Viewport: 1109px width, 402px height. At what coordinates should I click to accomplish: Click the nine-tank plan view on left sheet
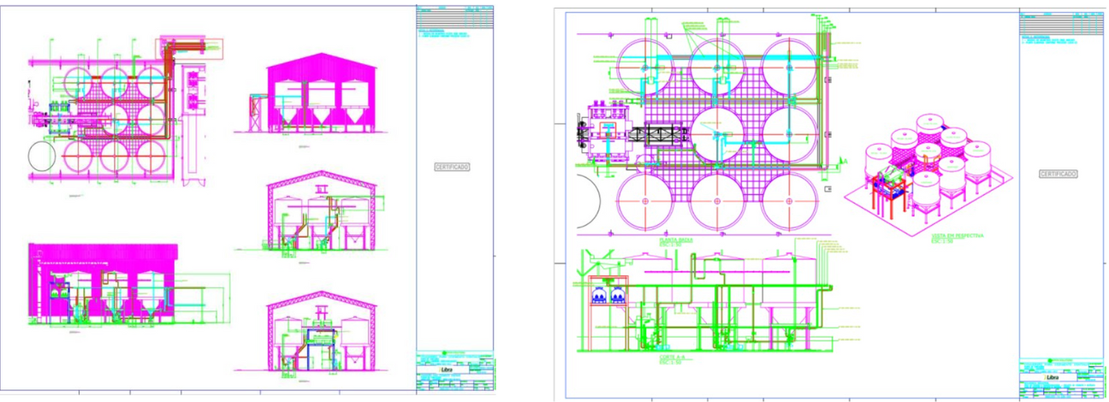click(x=116, y=120)
